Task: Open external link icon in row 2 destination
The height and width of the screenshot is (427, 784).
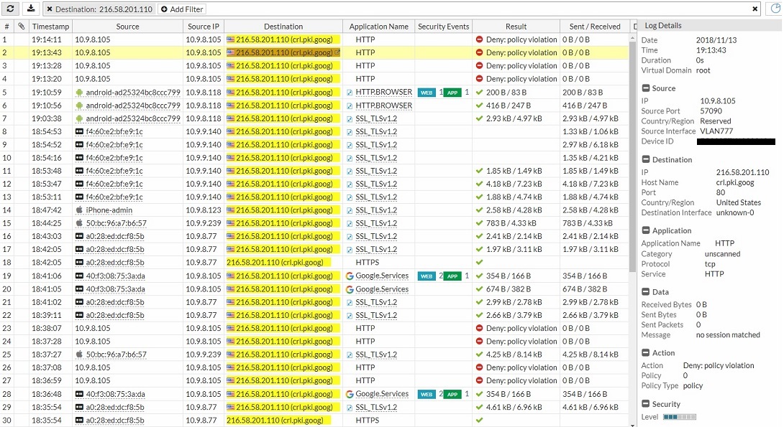Action: coord(337,52)
